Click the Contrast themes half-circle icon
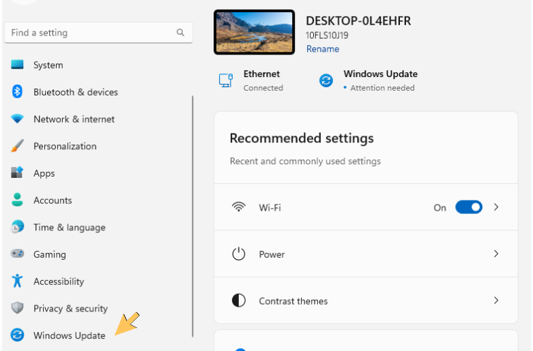This screenshot has width=533, height=351. tap(239, 301)
